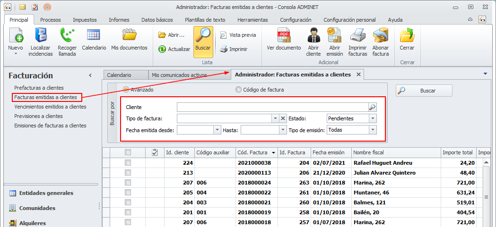Click the Comunidades sidebar icon

13,208
